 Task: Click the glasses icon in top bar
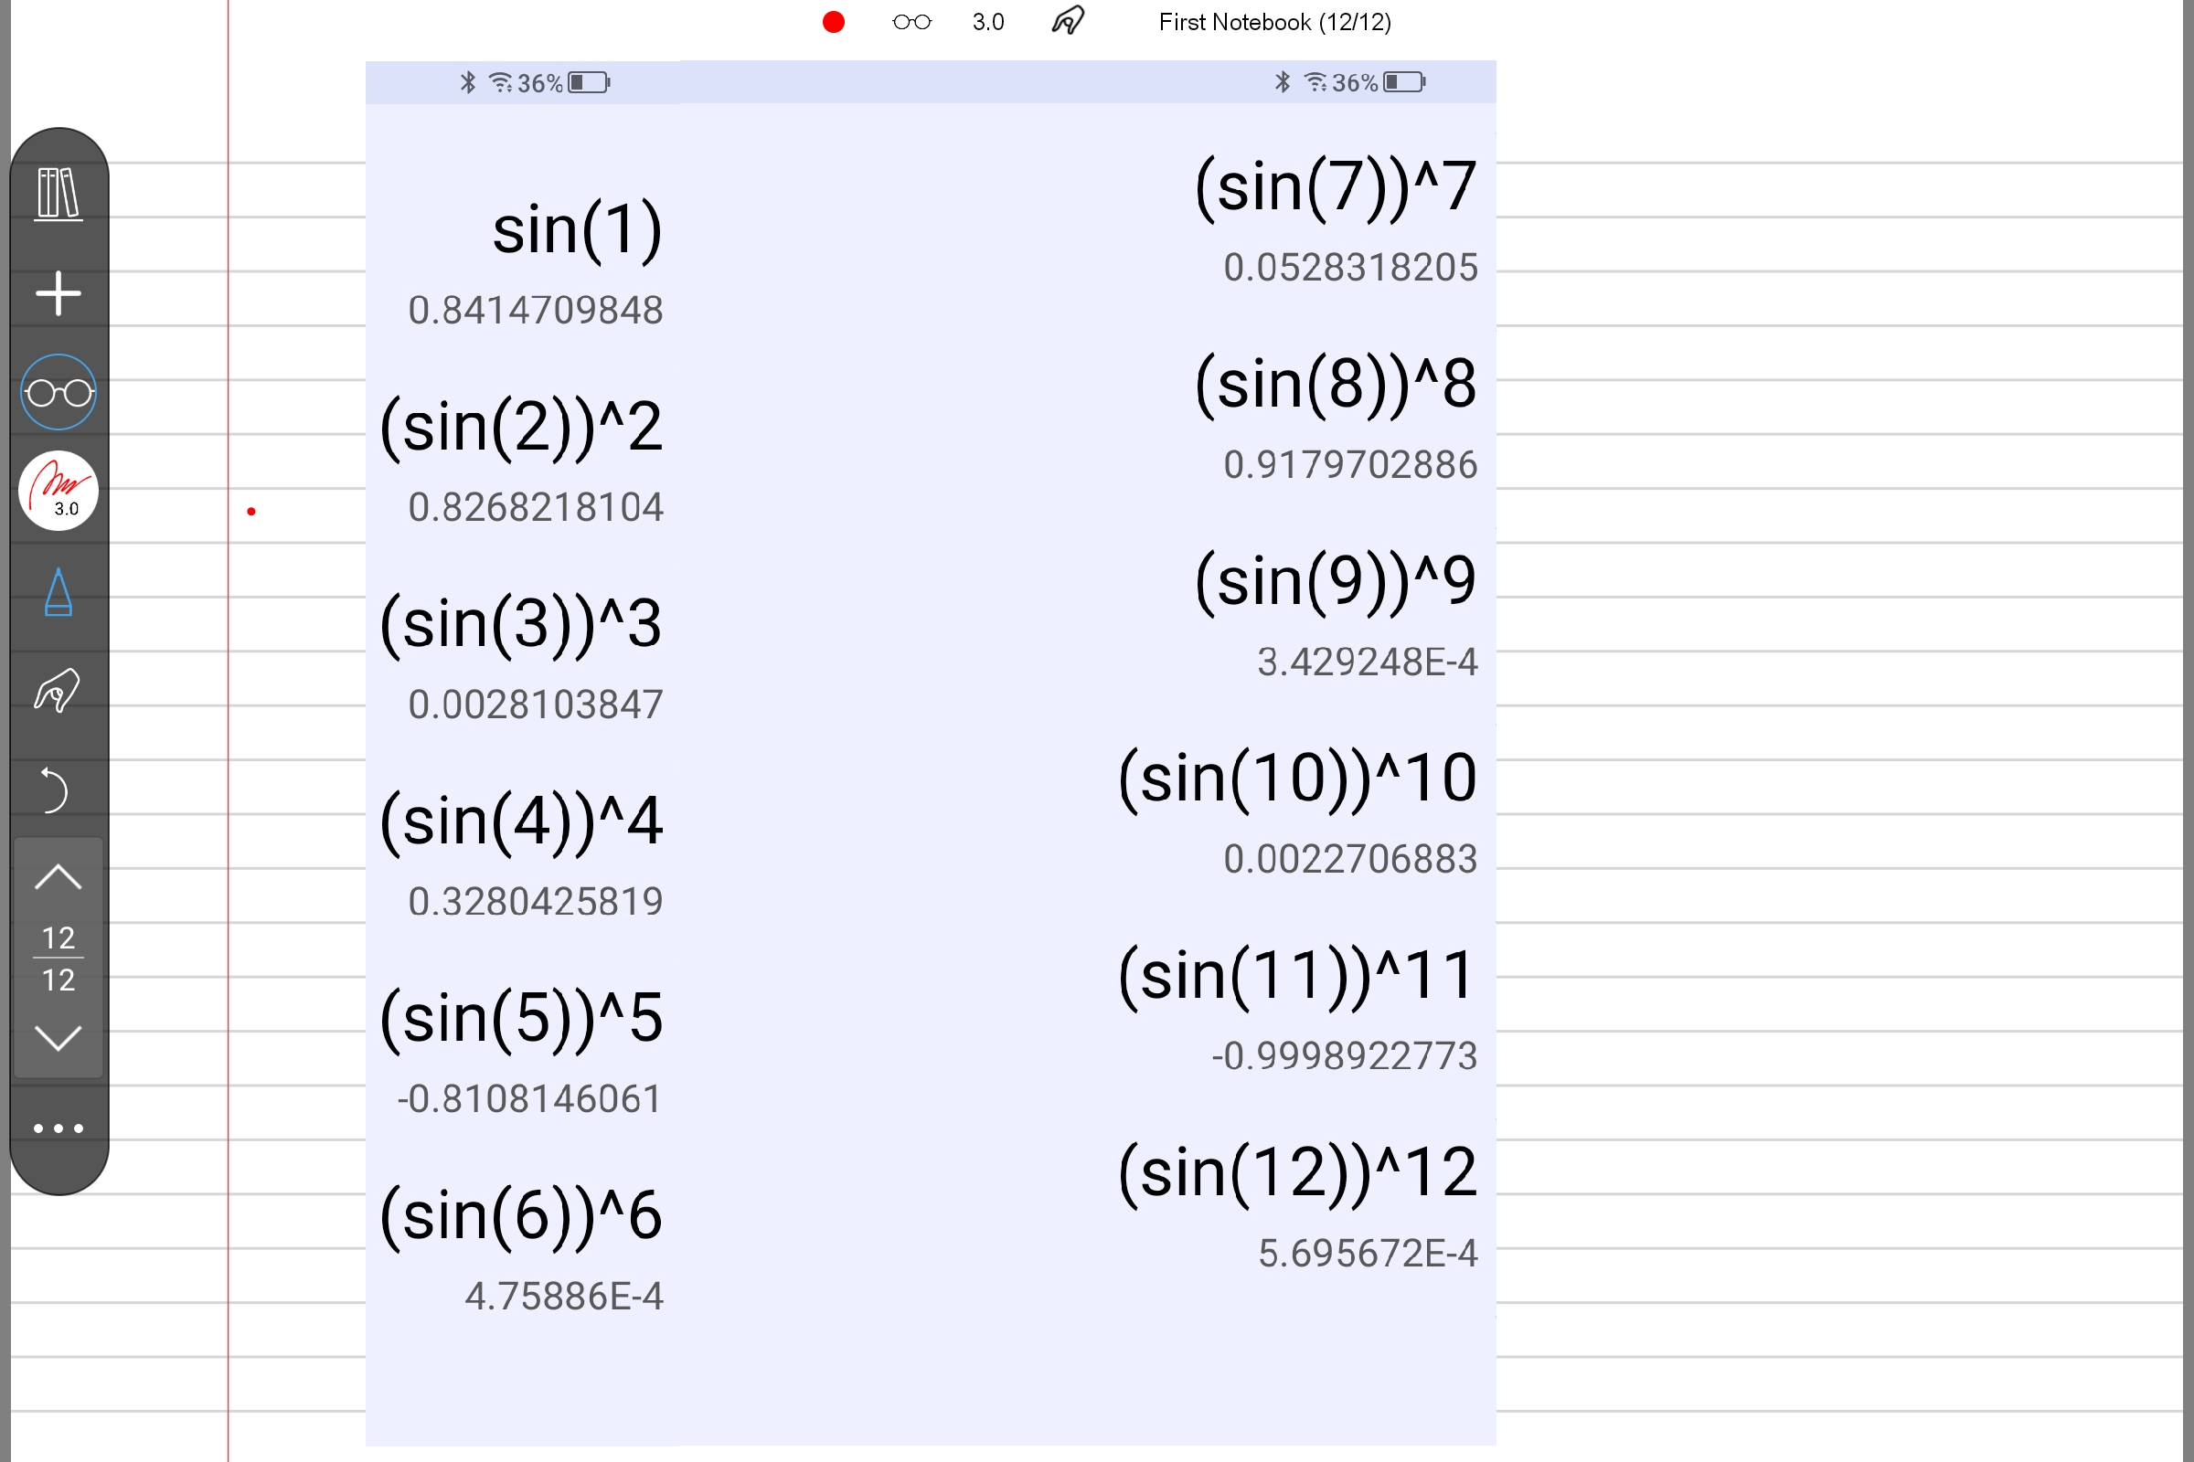[911, 22]
